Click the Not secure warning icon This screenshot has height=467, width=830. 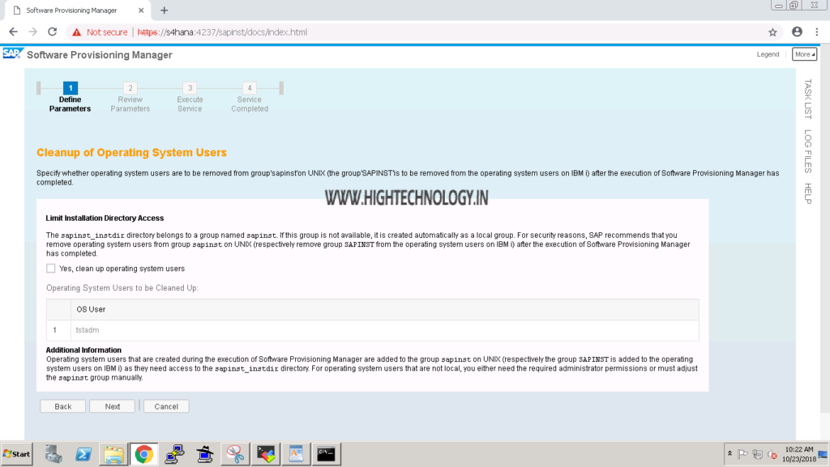(77, 32)
